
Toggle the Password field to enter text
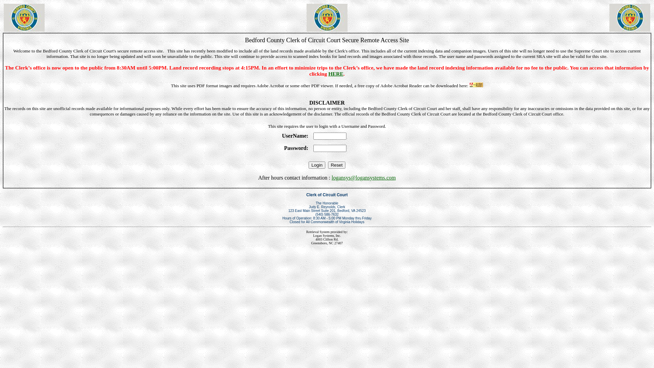tap(330, 148)
